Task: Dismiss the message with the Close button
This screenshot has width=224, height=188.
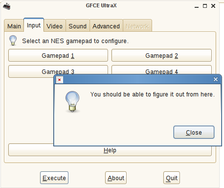Action: (x=194, y=132)
